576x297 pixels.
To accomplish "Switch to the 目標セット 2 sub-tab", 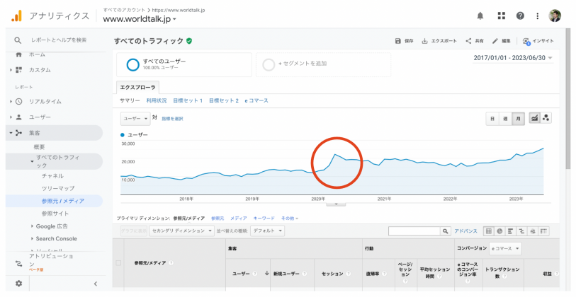I will point(224,100).
